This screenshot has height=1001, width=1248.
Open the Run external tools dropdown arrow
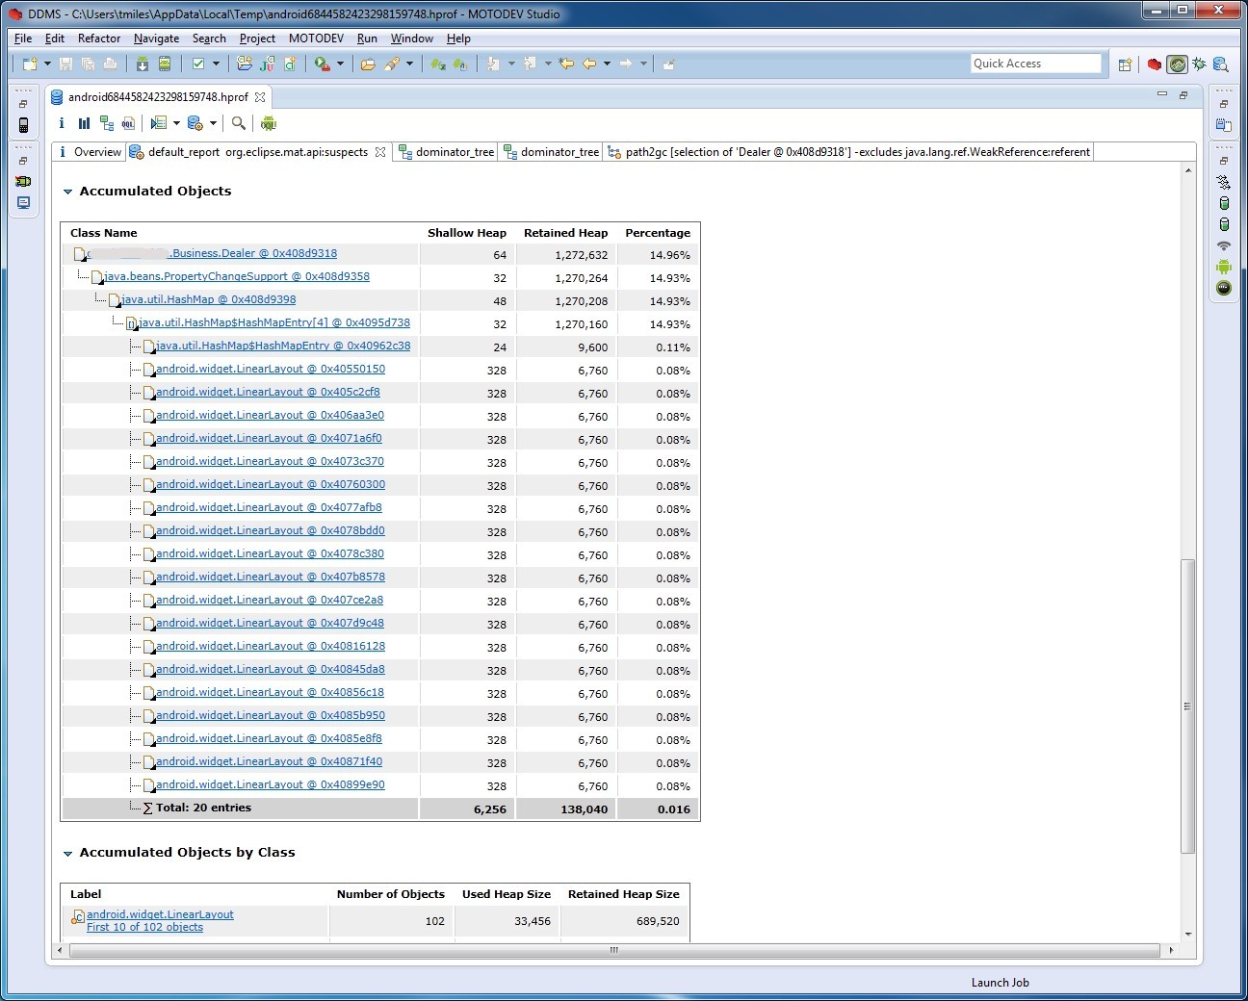click(340, 64)
